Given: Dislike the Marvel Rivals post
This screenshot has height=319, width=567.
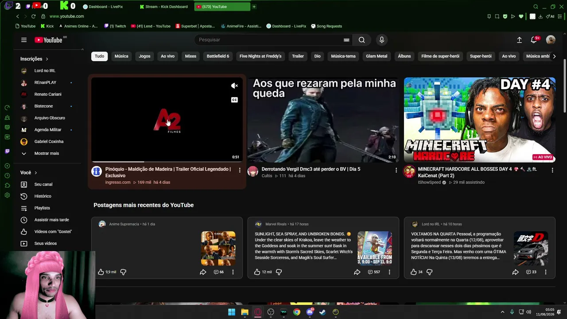Looking at the screenshot, I should click(279, 272).
